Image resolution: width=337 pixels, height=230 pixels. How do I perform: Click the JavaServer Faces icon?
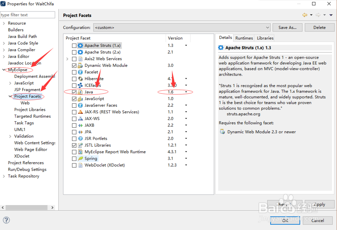[x=80, y=106]
